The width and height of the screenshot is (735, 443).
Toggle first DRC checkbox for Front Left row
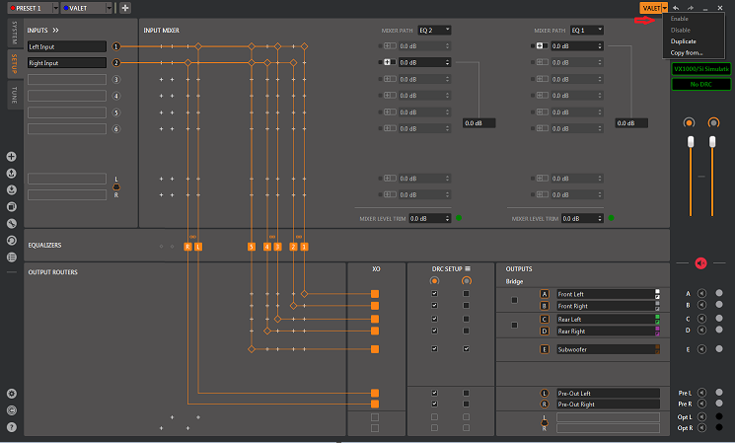coord(434,293)
